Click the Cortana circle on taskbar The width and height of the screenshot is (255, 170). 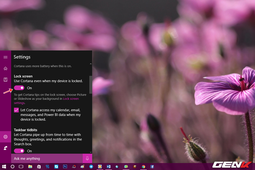tap(12, 166)
